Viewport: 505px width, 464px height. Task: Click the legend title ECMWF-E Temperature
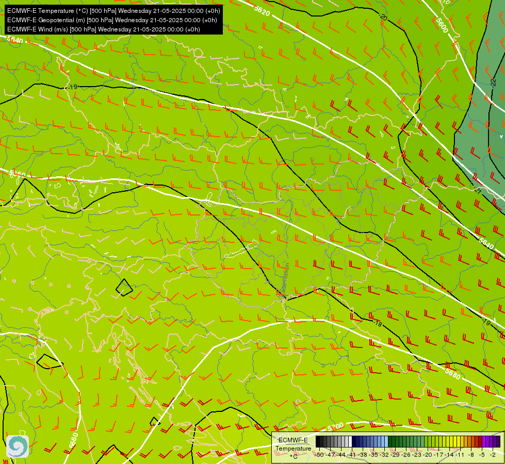click(293, 444)
